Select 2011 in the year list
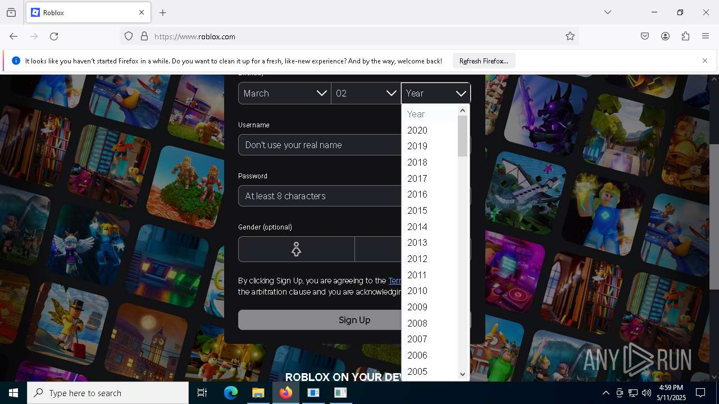Image resolution: width=719 pixels, height=404 pixels. tap(430, 275)
